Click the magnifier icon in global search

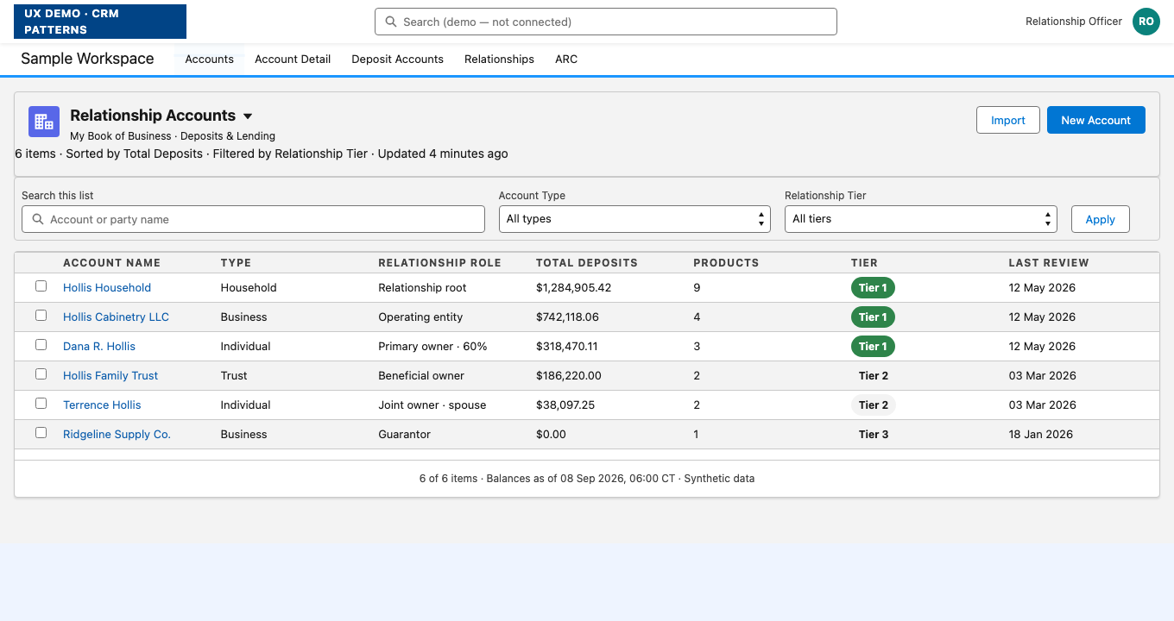click(x=390, y=22)
